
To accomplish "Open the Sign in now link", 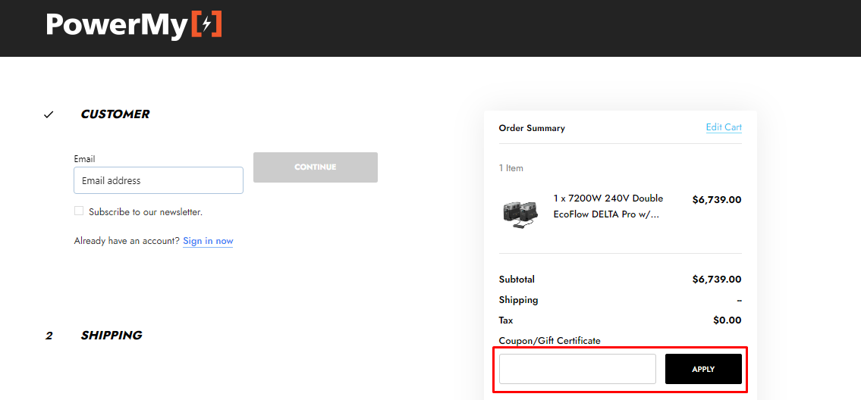I will pos(208,241).
